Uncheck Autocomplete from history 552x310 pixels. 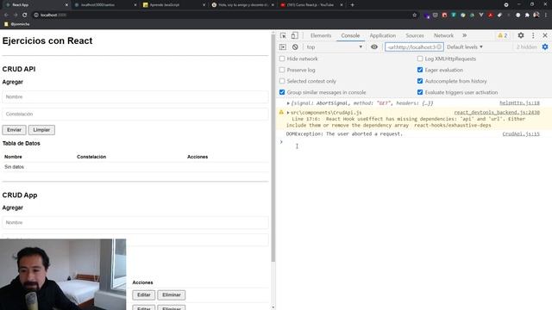tap(420, 81)
